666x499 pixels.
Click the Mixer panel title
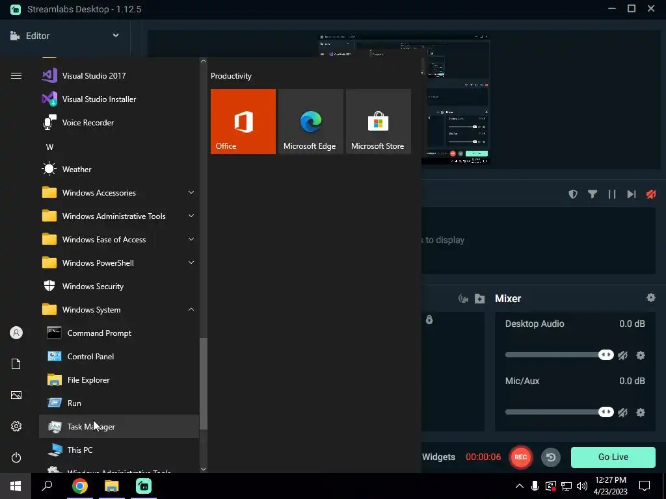pyautogui.click(x=507, y=299)
